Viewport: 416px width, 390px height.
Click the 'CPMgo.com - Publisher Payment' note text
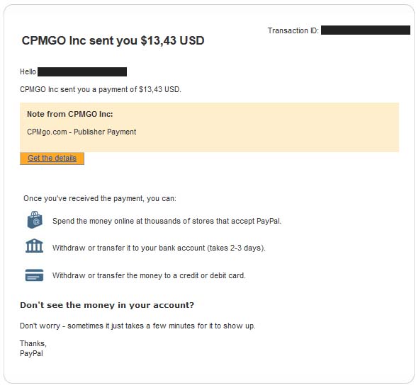click(81, 132)
